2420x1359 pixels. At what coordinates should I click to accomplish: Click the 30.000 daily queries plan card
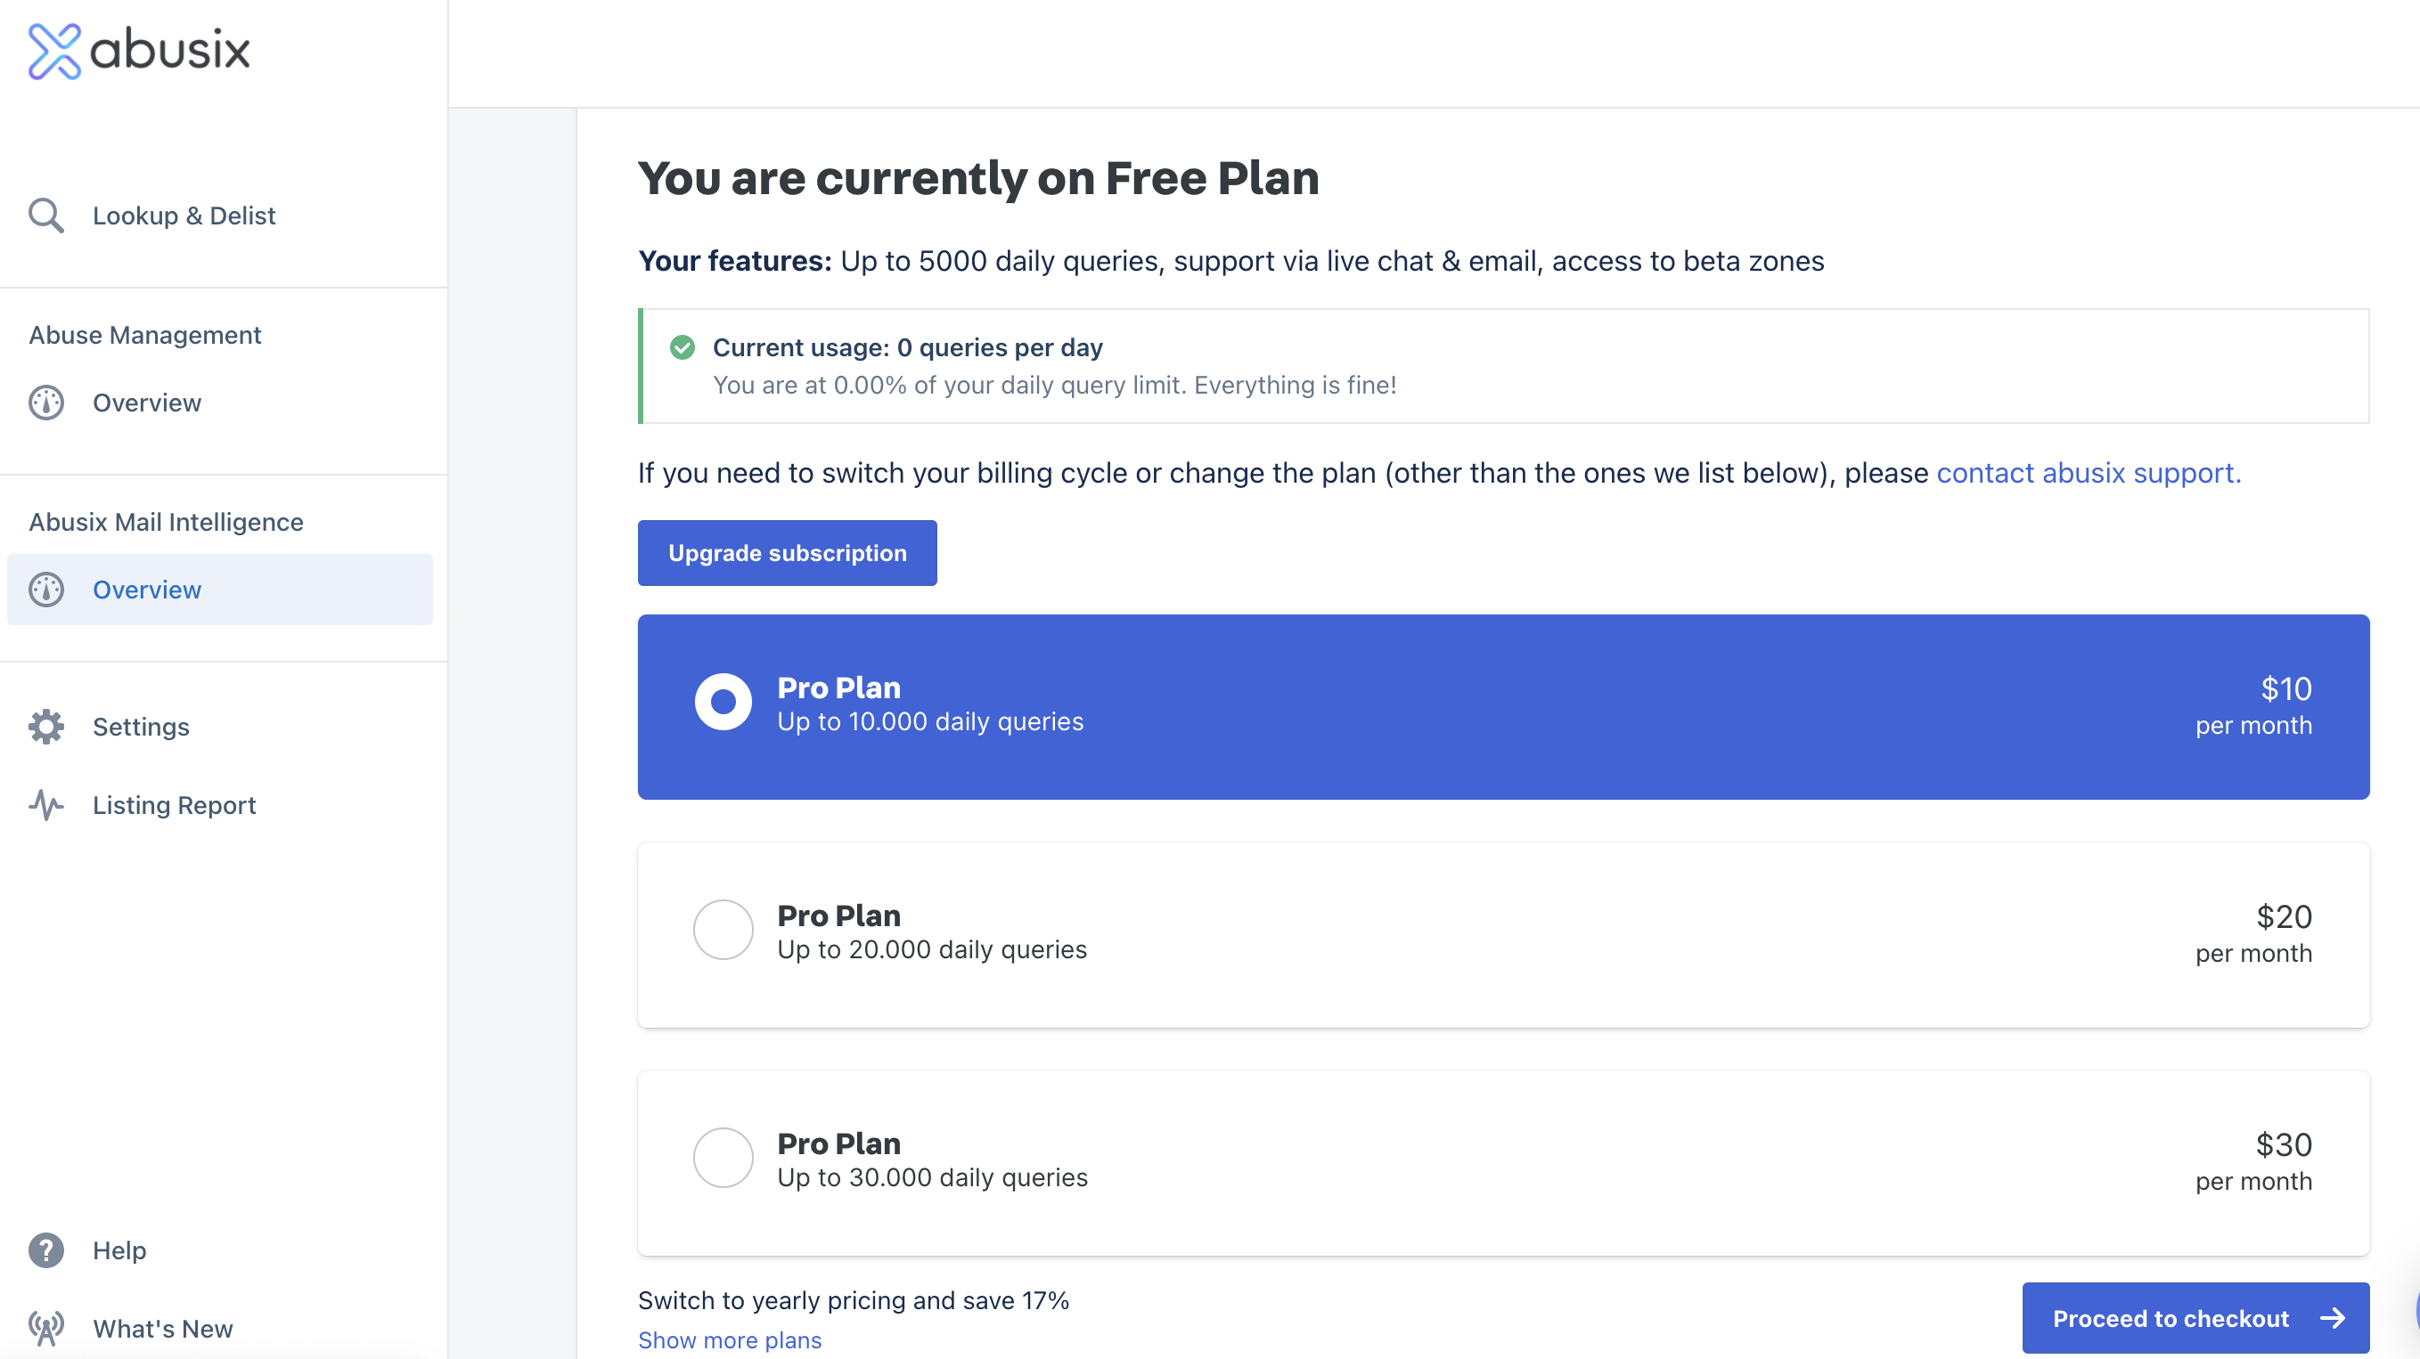[1503, 1163]
